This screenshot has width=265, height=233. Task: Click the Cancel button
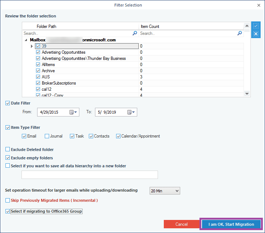pyautogui.click(x=181, y=224)
